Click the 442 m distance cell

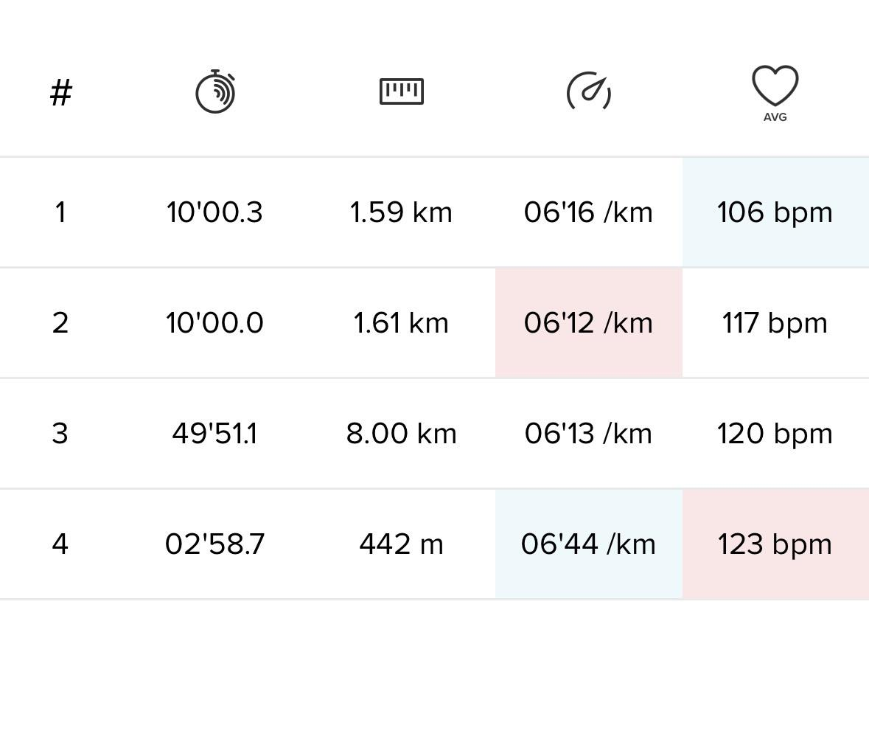[x=401, y=544]
